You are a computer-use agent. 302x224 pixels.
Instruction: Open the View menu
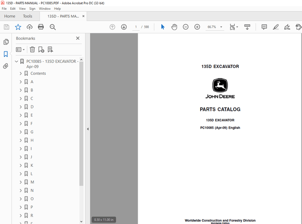click(x=22, y=9)
